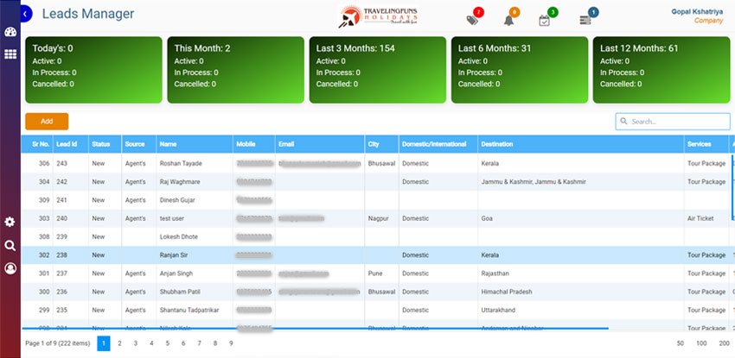Screen dimensions: 735x358
Task: Open the dashboard speedometer icon
Action: (10, 33)
